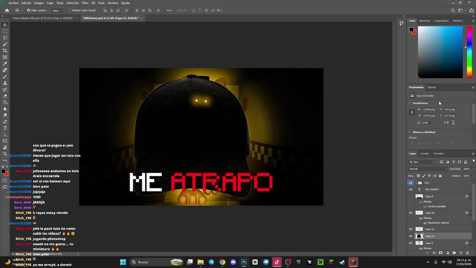476x268 pixels.
Task: Create new group with folder icon
Action: (x=454, y=253)
